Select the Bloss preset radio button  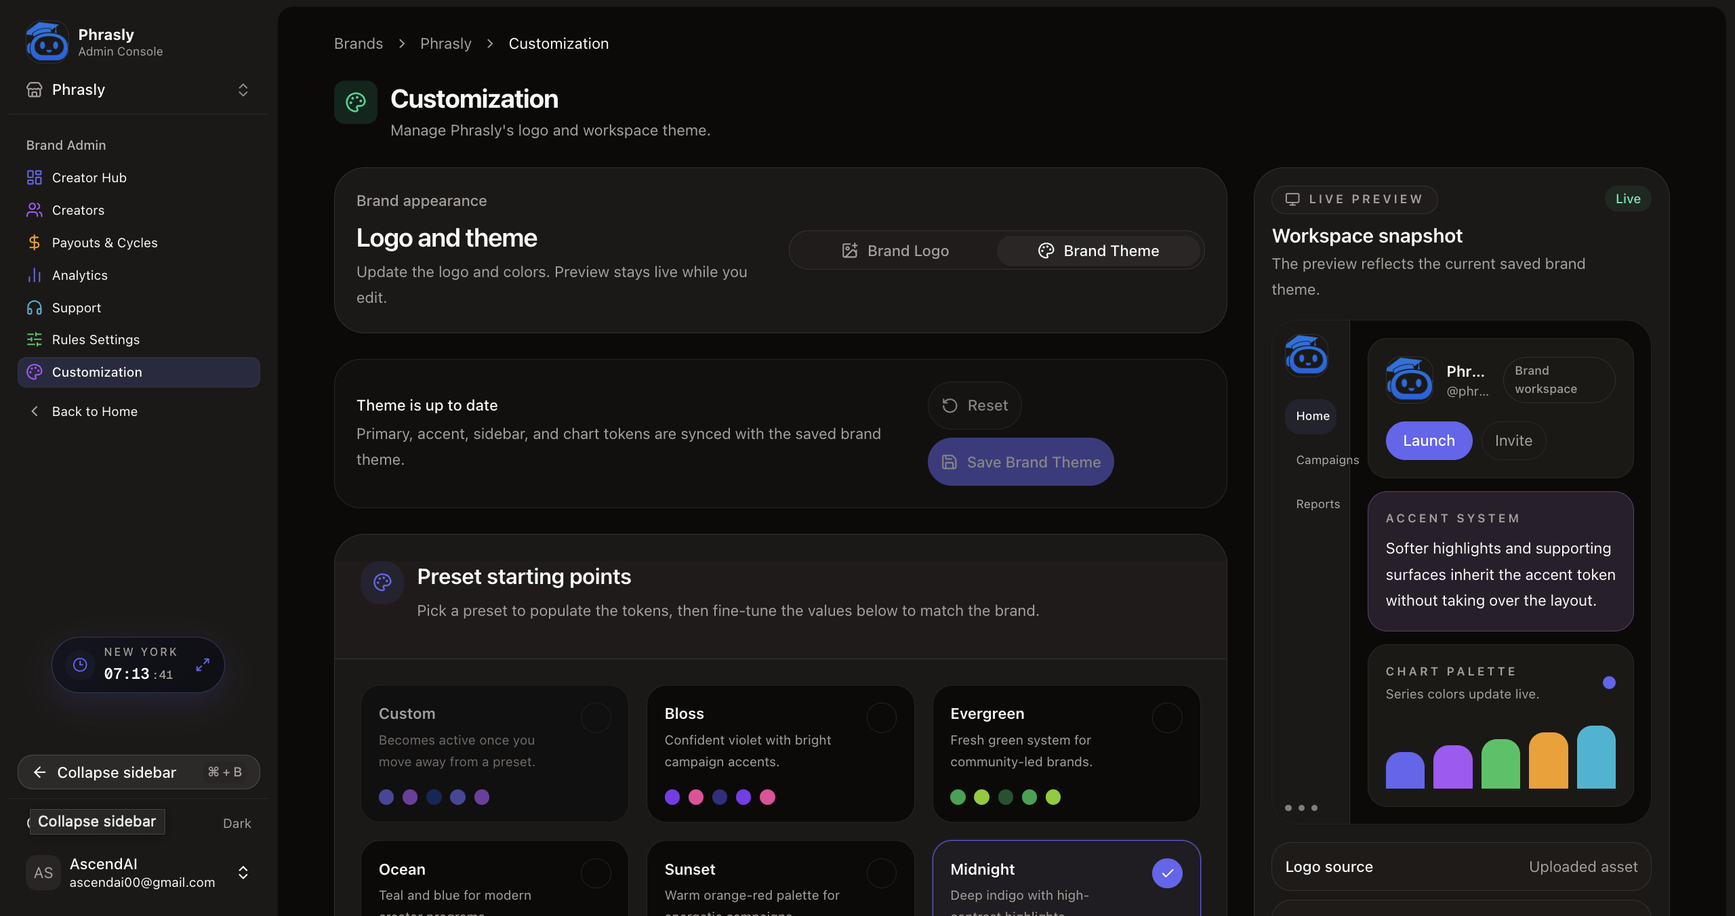[881, 717]
